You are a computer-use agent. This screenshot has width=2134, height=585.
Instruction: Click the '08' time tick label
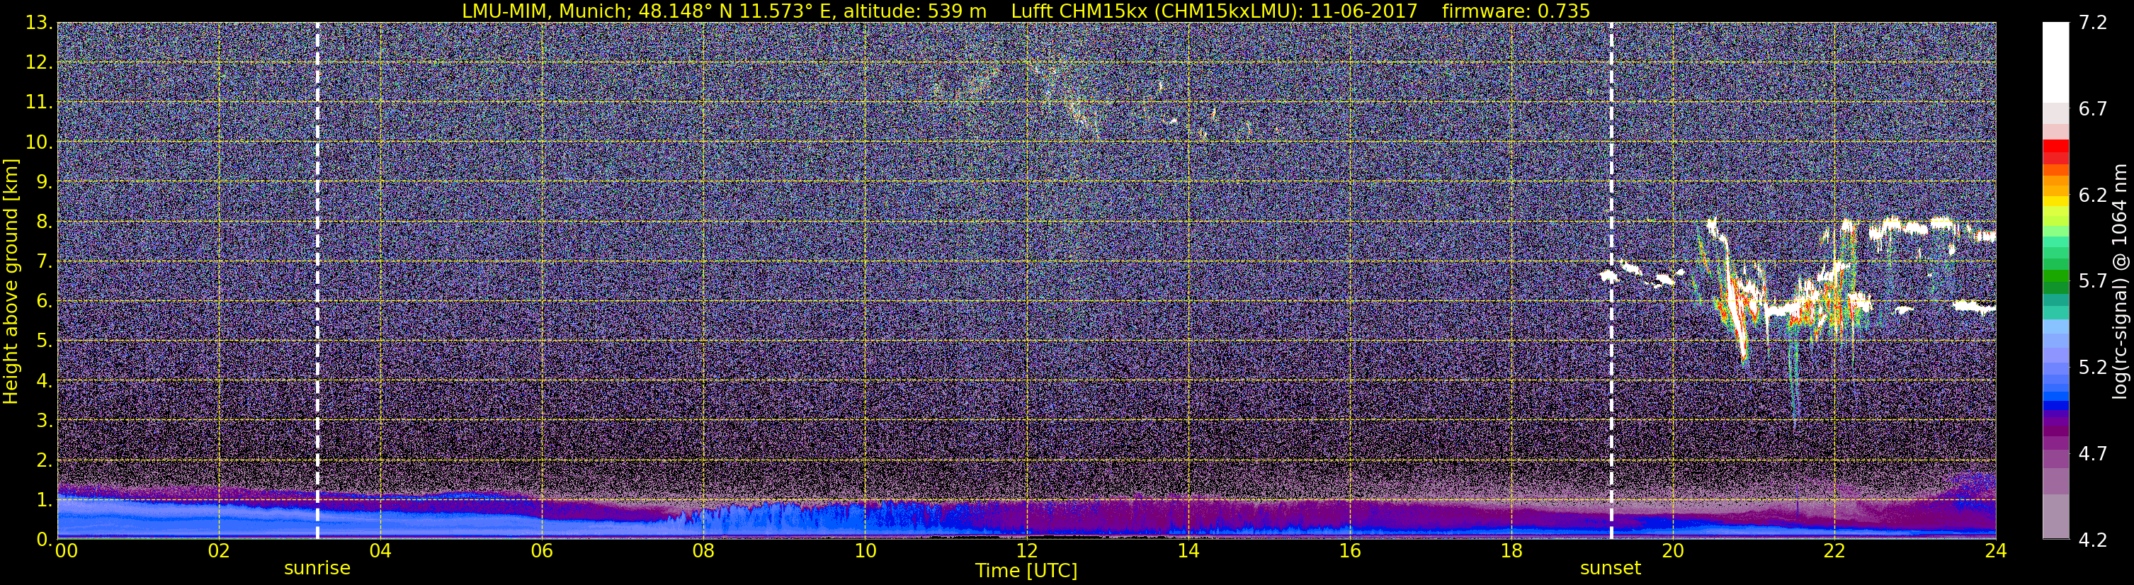click(703, 551)
